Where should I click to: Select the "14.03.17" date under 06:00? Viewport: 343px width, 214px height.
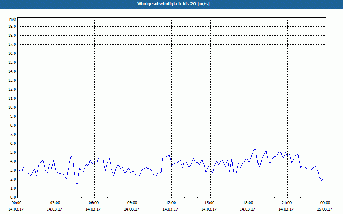(93, 209)
